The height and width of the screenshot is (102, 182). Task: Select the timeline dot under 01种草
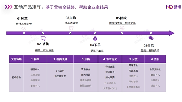click(x=24, y=33)
